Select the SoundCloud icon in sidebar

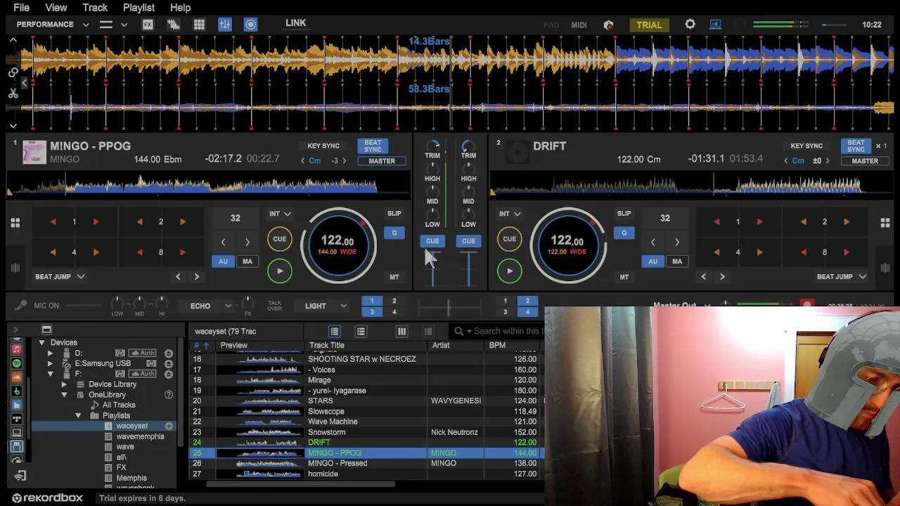click(17, 377)
